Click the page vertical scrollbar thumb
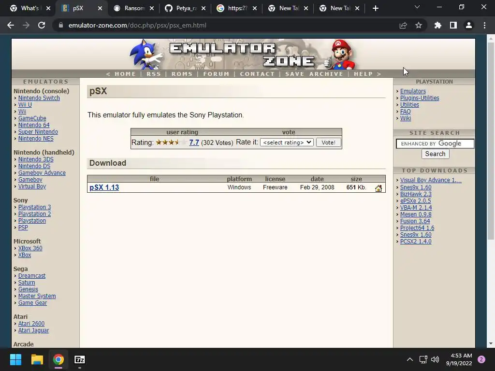 (491, 142)
